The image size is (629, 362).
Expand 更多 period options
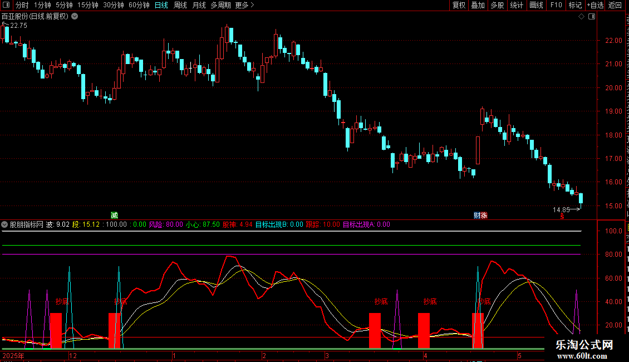244,5
